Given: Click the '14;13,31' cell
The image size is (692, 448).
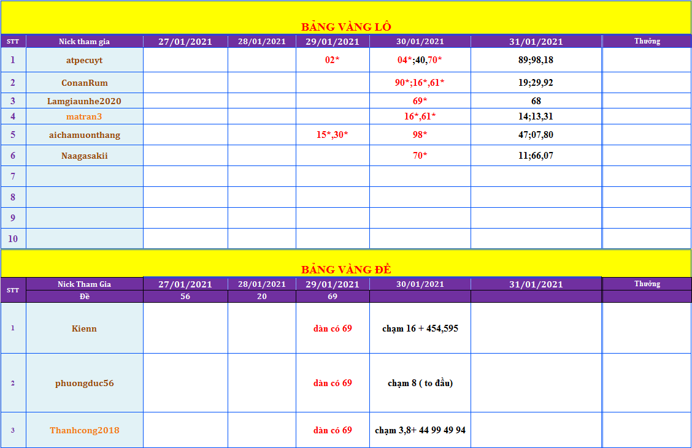Looking at the screenshot, I should coord(536,116).
